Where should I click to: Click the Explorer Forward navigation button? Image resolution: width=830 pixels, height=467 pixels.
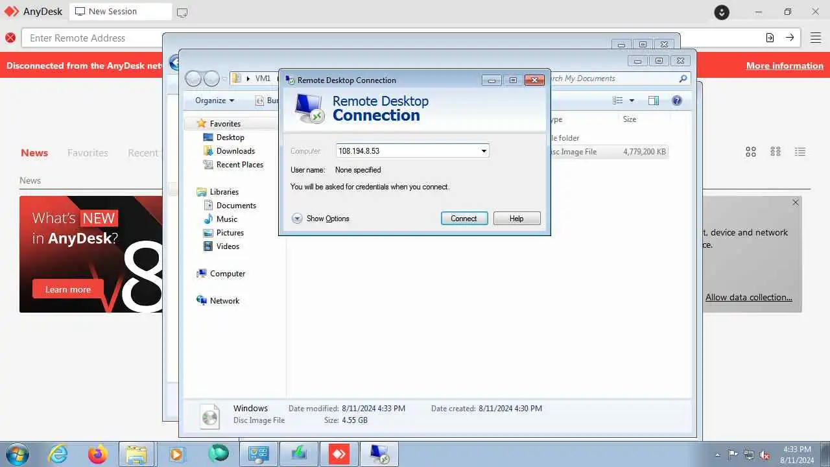pos(212,79)
